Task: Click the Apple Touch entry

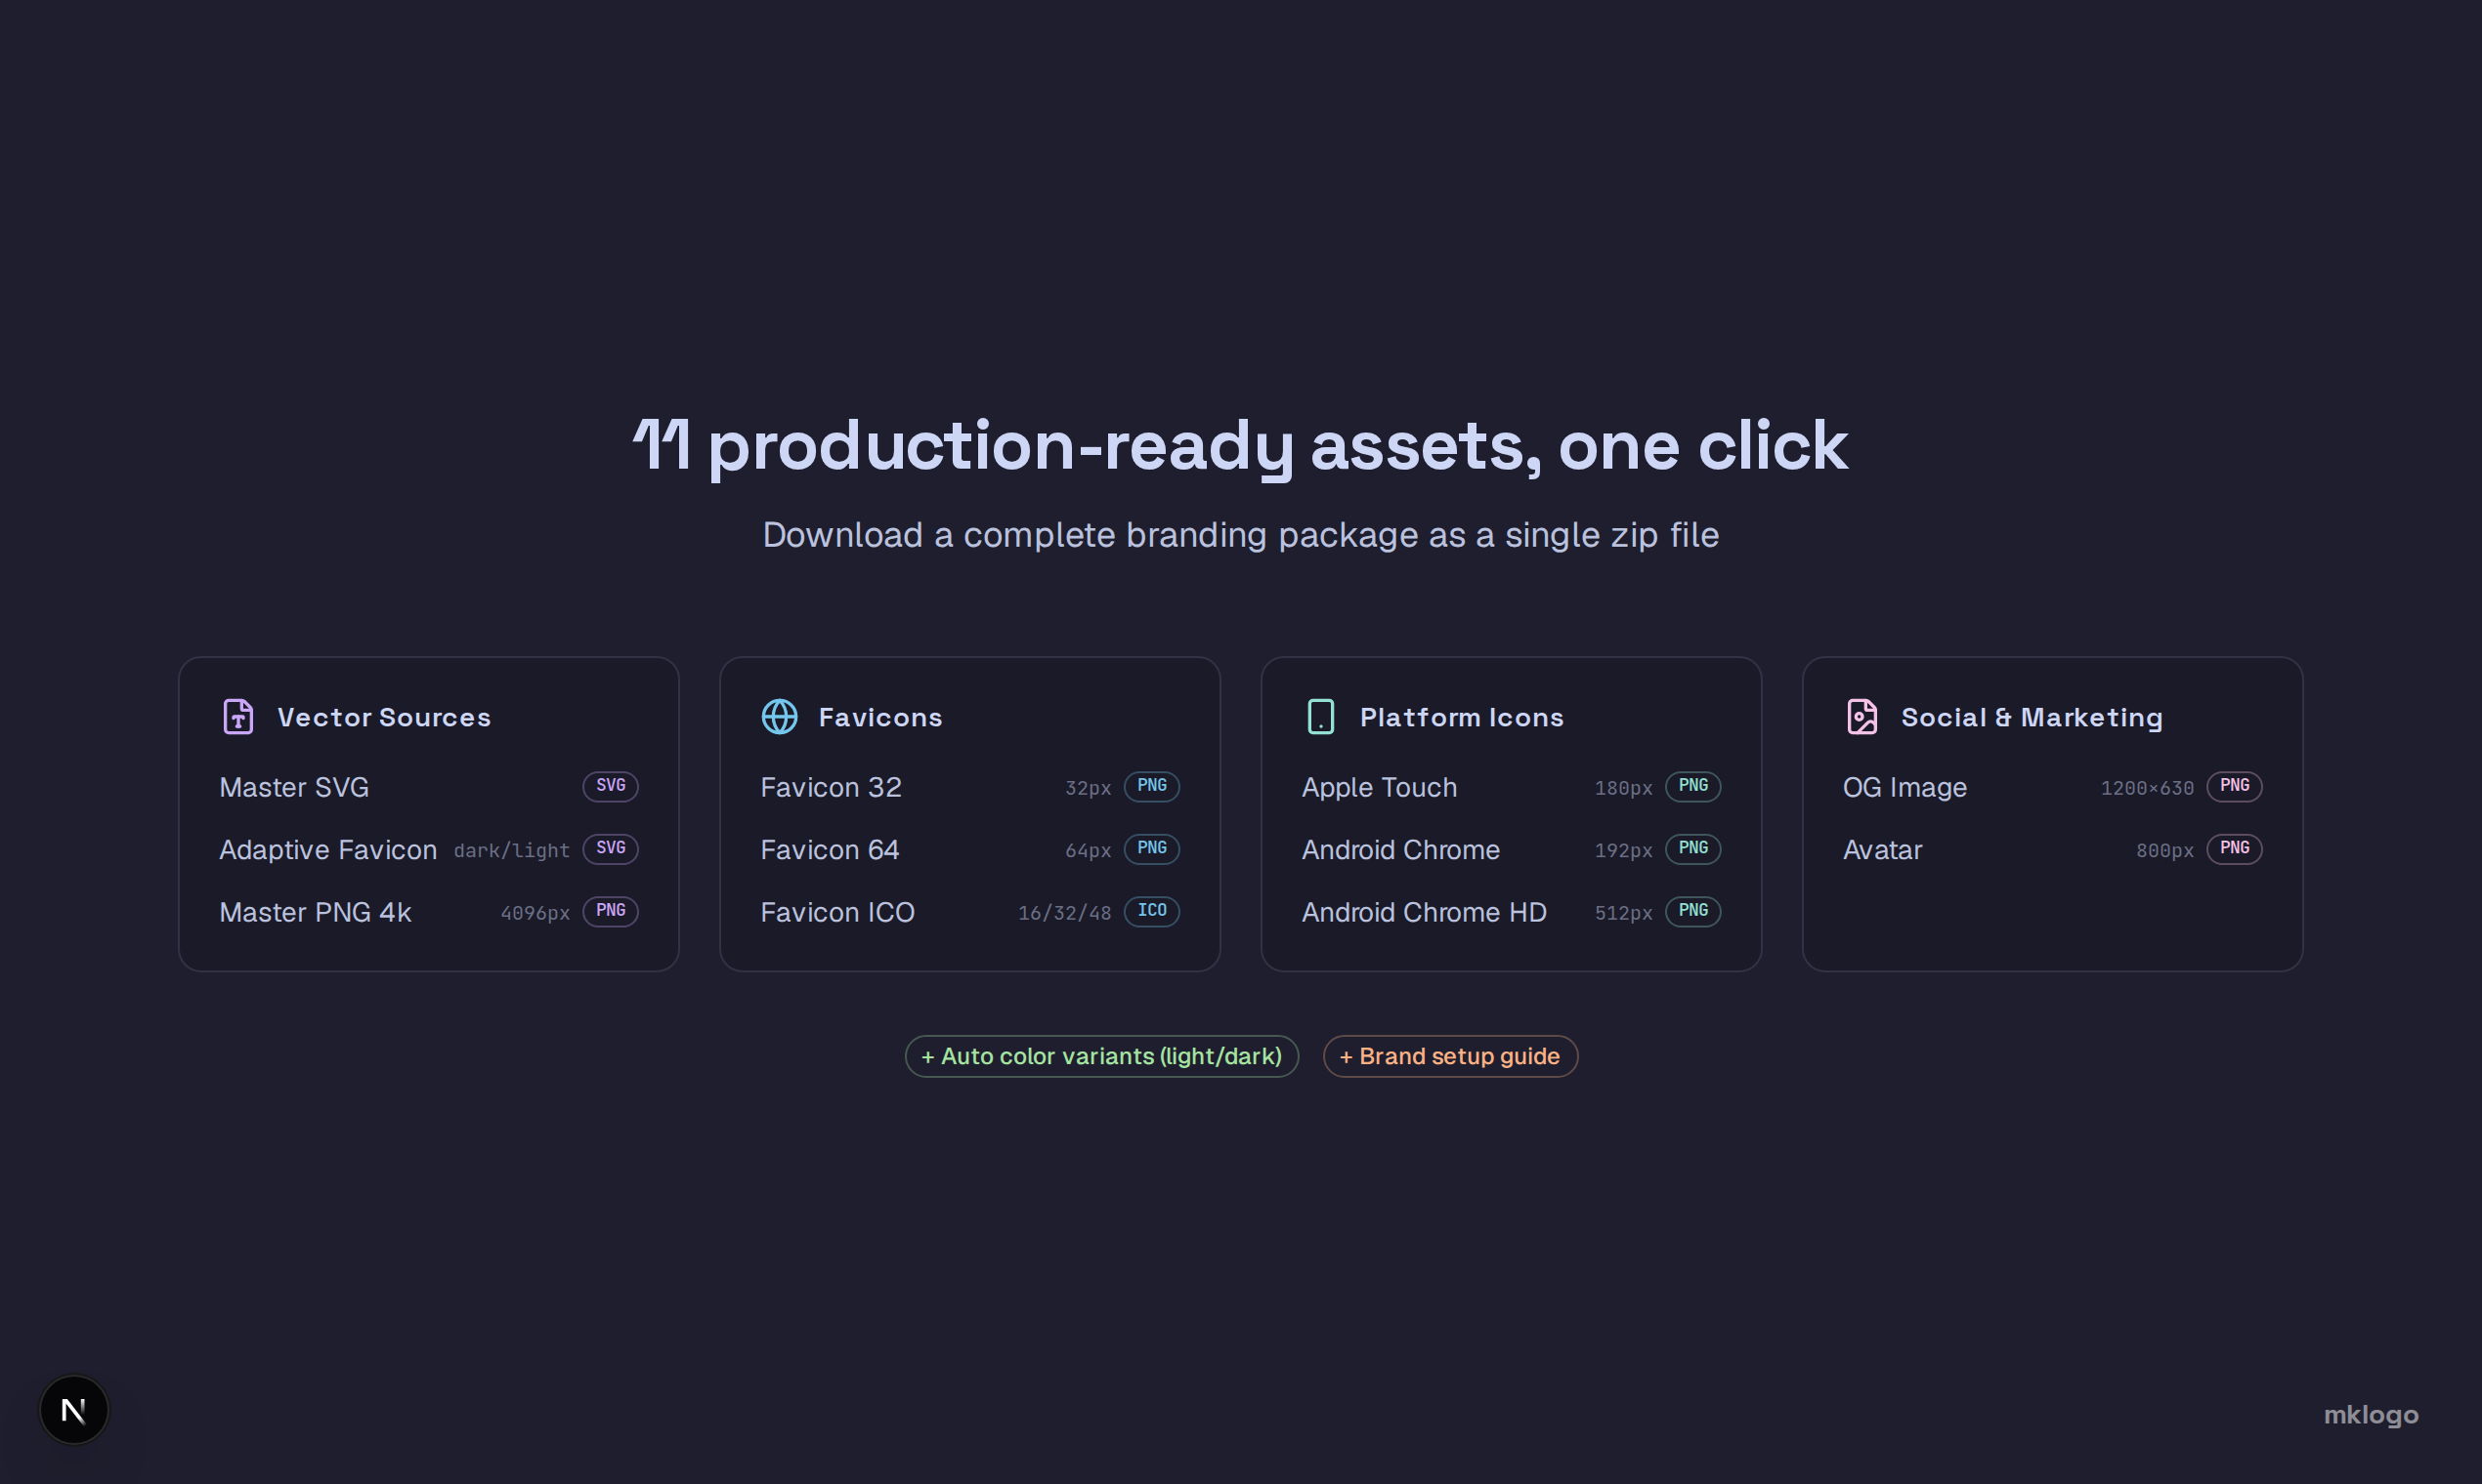Action: (x=1379, y=788)
